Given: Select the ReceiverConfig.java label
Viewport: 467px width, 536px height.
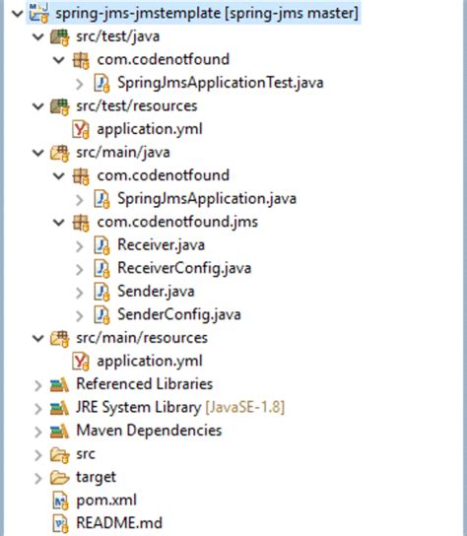Looking at the screenshot, I should [184, 268].
